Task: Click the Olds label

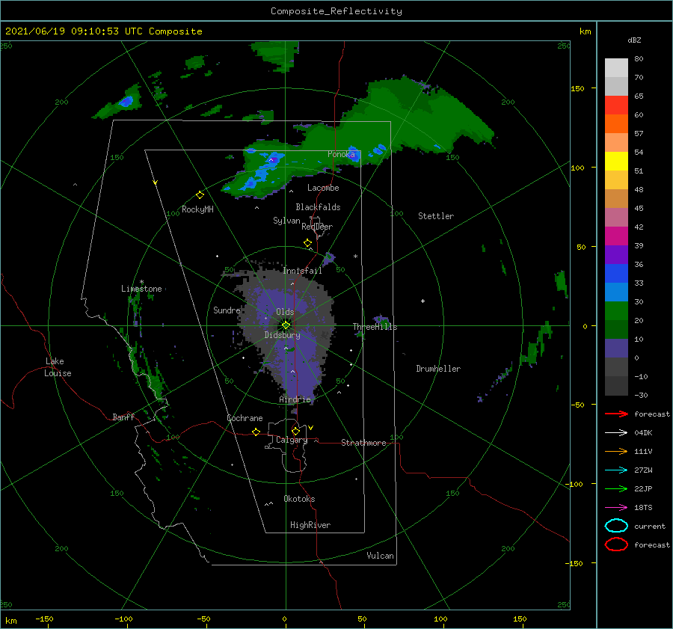Action: (x=285, y=312)
